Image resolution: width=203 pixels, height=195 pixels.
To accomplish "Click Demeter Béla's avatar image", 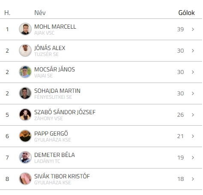I will tap(25, 157).
